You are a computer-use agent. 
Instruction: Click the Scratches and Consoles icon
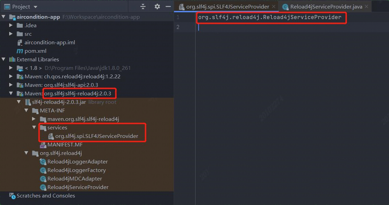click(12, 196)
